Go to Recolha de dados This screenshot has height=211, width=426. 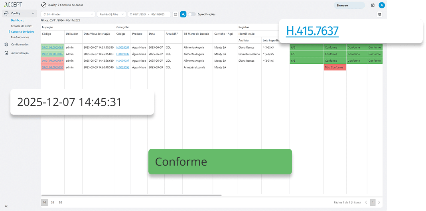point(22,26)
